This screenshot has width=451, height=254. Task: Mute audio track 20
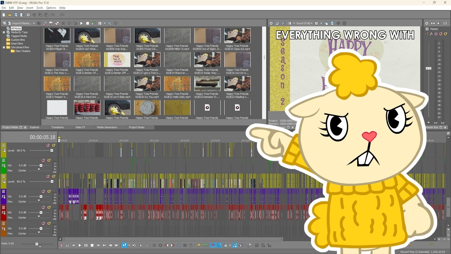pos(43,161)
